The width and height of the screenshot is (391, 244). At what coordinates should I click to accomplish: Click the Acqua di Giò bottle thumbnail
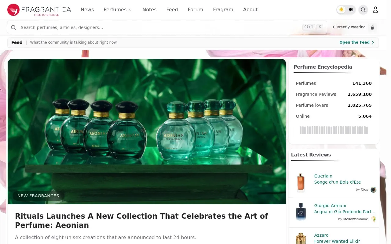coord(301,212)
